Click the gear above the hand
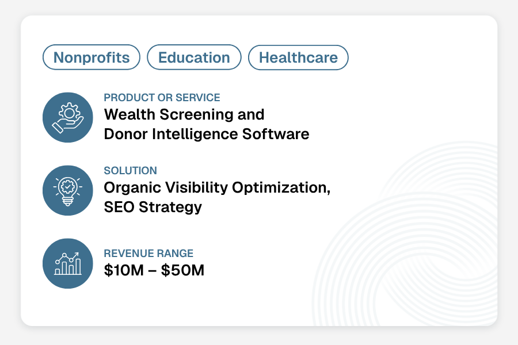The height and width of the screenshot is (345, 518). tap(70, 113)
